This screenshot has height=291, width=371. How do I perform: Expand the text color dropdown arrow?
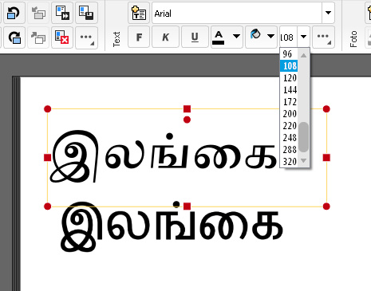point(236,36)
